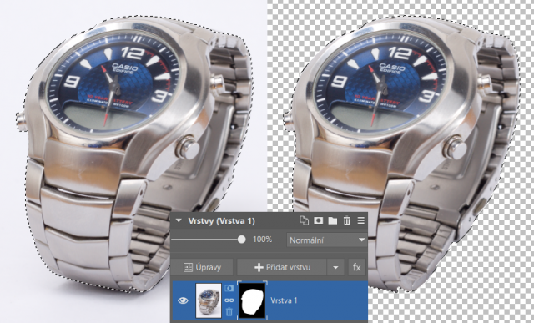Delete the mask using the small trash icon
This screenshot has width=534, height=323.
tap(229, 311)
